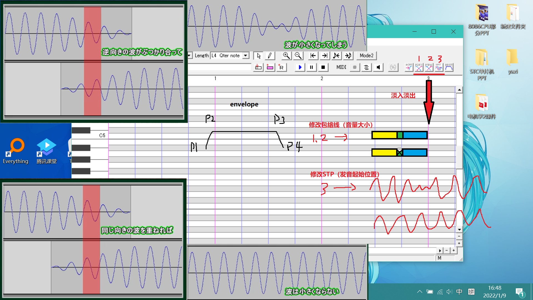Click the lyric text input field

click(x=219, y=67)
